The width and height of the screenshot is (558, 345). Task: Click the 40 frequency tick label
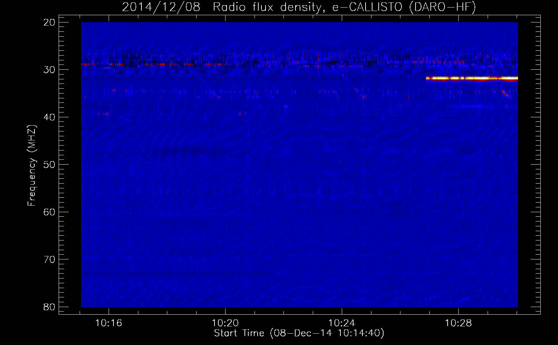pos(49,117)
